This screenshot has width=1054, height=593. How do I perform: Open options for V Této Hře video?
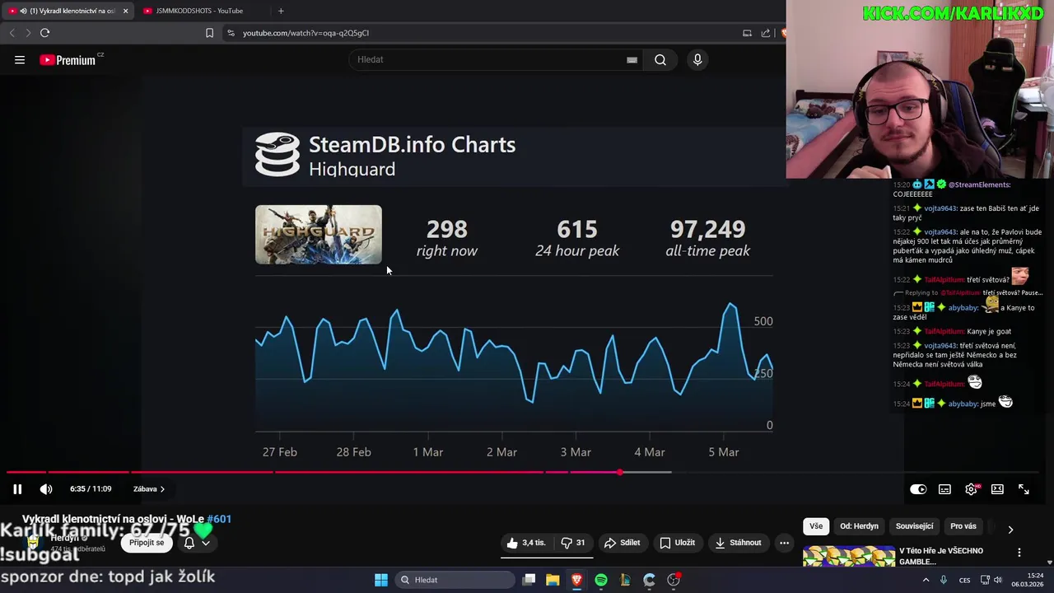1019,553
